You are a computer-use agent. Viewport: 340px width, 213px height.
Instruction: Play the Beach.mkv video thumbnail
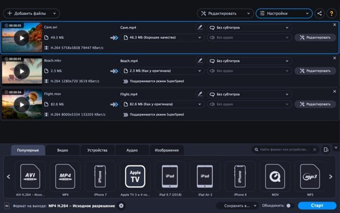coord(21,71)
